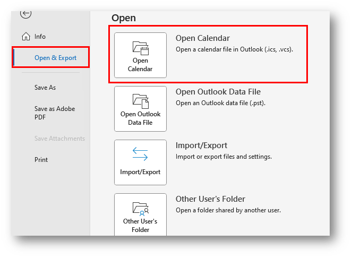This screenshot has width=352, height=258.
Task: Click the Other User's Folder people icon
Action: pyautogui.click(x=141, y=209)
